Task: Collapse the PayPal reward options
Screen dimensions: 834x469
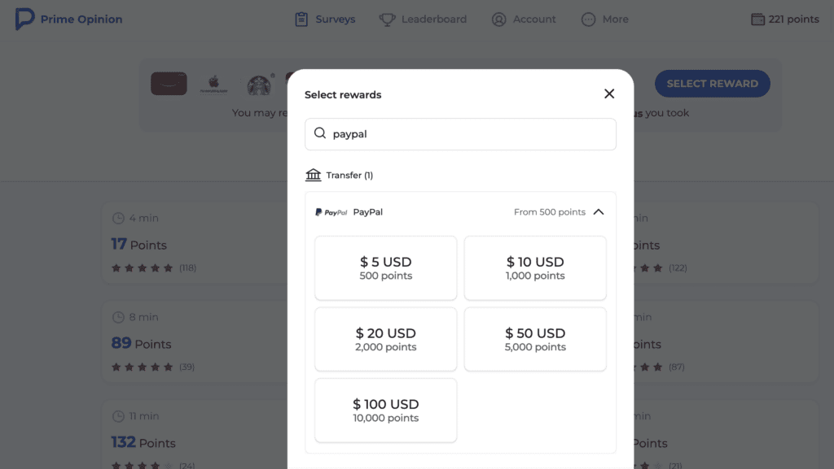Action: [599, 211]
